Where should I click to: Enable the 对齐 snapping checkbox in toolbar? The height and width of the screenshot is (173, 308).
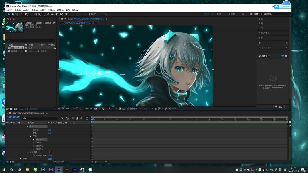[90, 14]
